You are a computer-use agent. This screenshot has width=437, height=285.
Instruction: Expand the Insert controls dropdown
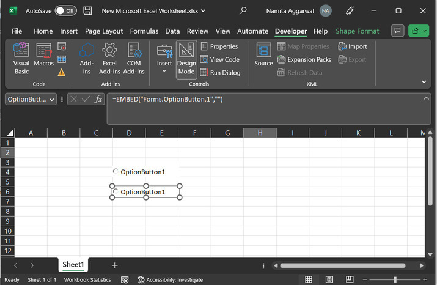pyautogui.click(x=164, y=71)
